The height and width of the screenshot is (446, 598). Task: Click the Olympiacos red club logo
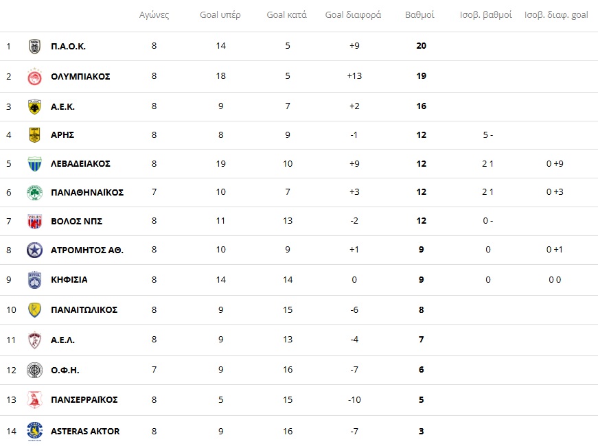(x=34, y=76)
